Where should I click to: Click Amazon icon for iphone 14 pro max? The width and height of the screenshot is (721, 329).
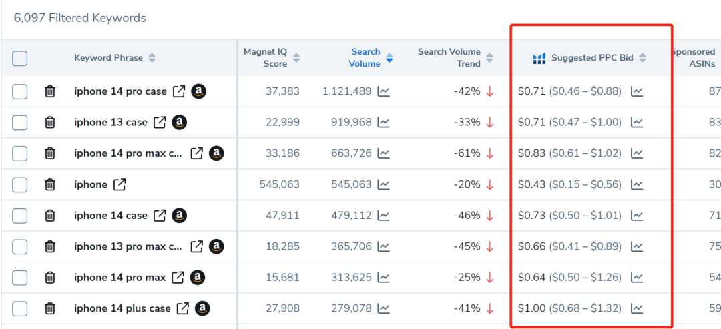(198, 277)
